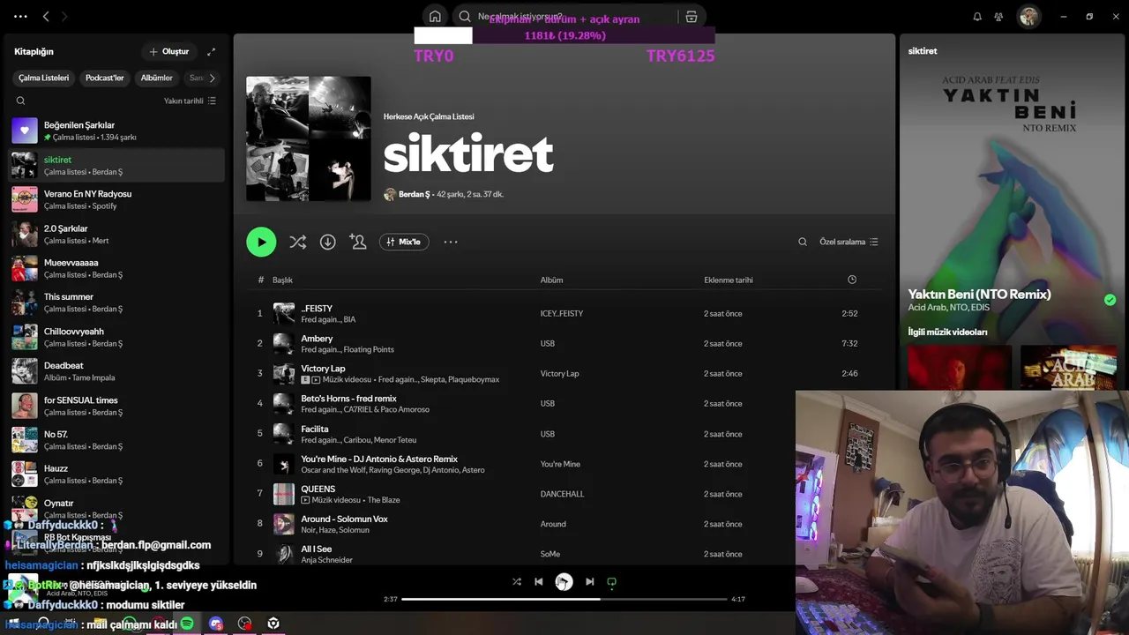The width and height of the screenshot is (1129, 635).
Task: Open the user profile avatar
Action: pos(1028,16)
